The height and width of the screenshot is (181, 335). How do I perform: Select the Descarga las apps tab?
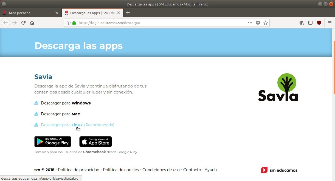point(92,13)
